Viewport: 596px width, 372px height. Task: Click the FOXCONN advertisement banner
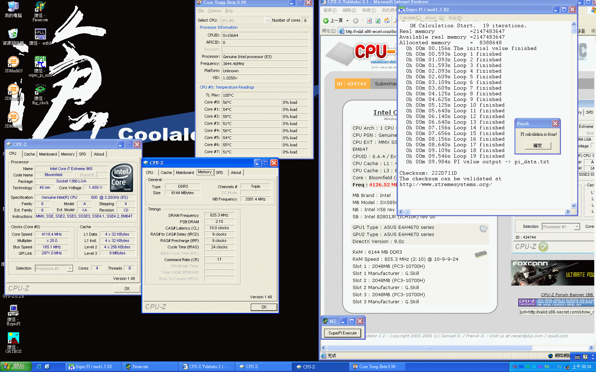tap(552, 273)
